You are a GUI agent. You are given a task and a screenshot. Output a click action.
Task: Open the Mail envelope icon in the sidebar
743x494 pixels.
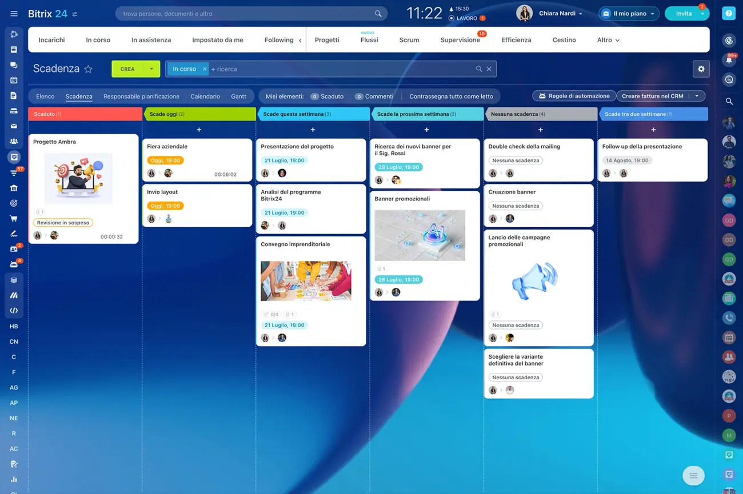pos(14,126)
